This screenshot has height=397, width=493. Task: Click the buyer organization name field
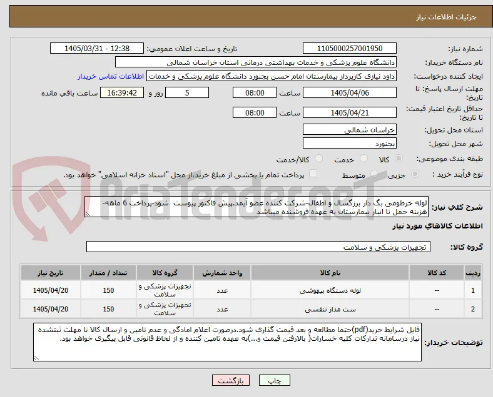point(256,62)
